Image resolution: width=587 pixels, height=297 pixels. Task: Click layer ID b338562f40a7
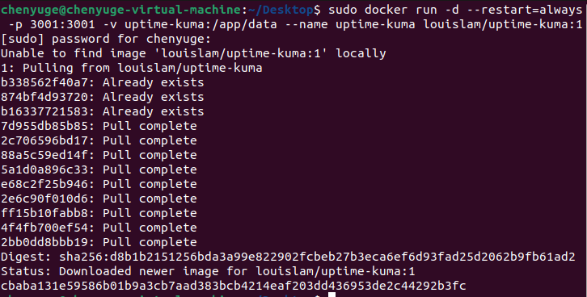pyautogui.click(x=44, y=82)
